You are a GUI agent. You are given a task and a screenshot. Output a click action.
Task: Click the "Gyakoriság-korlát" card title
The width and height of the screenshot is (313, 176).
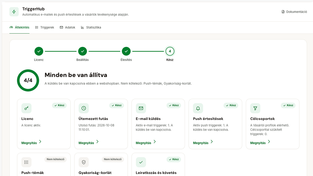95,173
